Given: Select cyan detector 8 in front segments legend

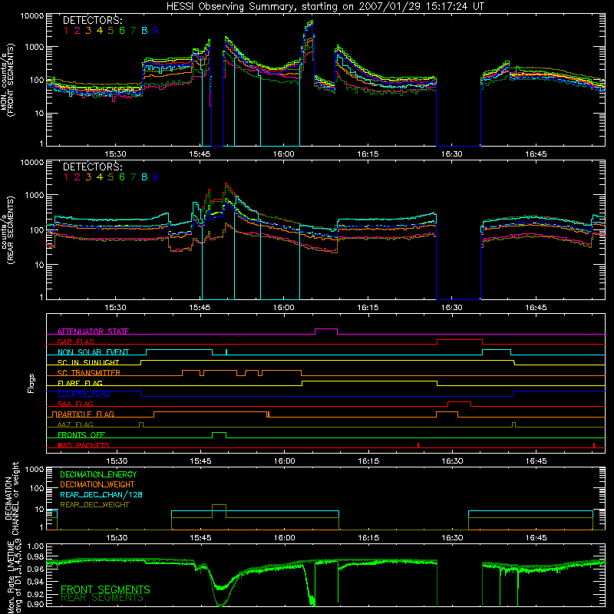Looking at the screenshot, I should click(144, 31).
